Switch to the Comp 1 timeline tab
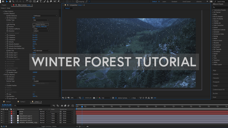228x128 pixels. point(8,102)
